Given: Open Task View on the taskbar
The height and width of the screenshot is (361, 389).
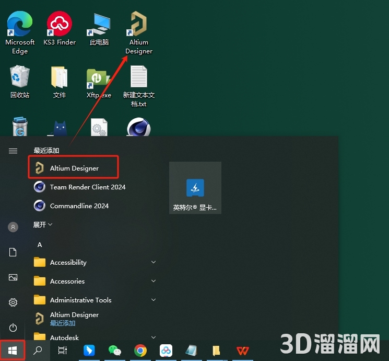Looking at the screenshot, I should click(x=63, y=351).
